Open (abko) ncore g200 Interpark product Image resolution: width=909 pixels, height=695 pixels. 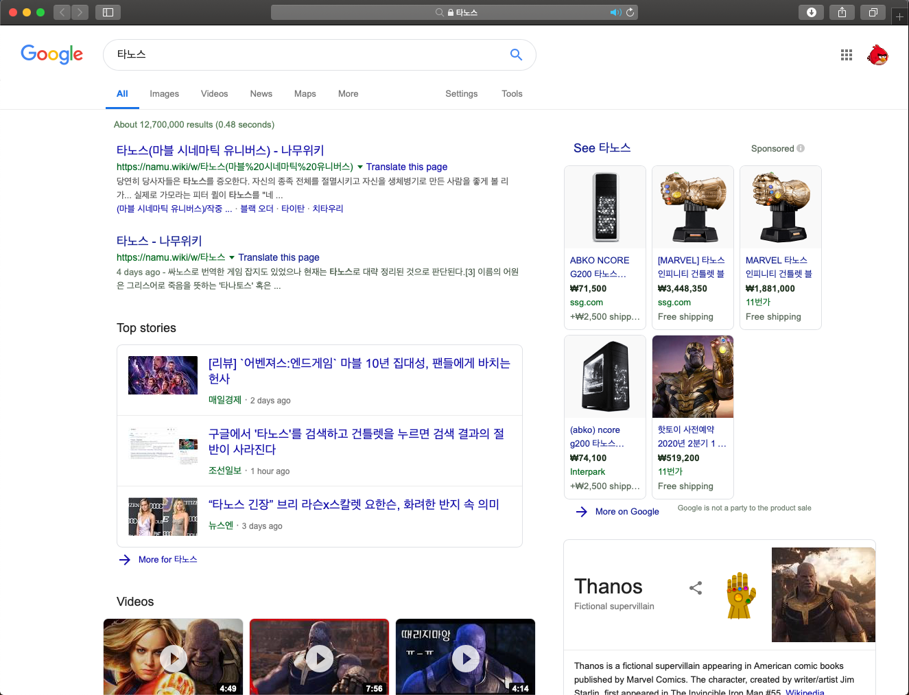coord(605,417)
